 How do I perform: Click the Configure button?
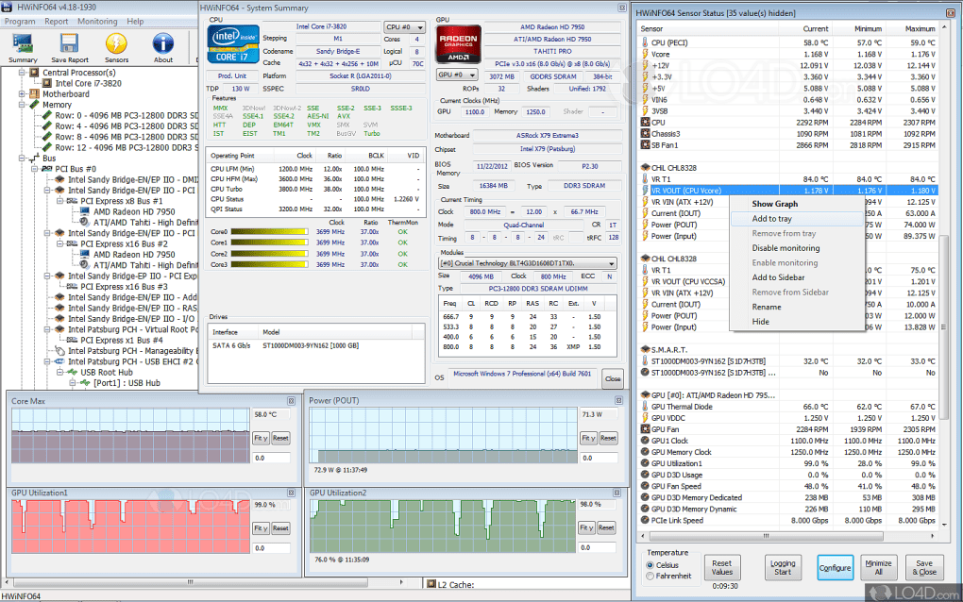[x=835, y=568]
